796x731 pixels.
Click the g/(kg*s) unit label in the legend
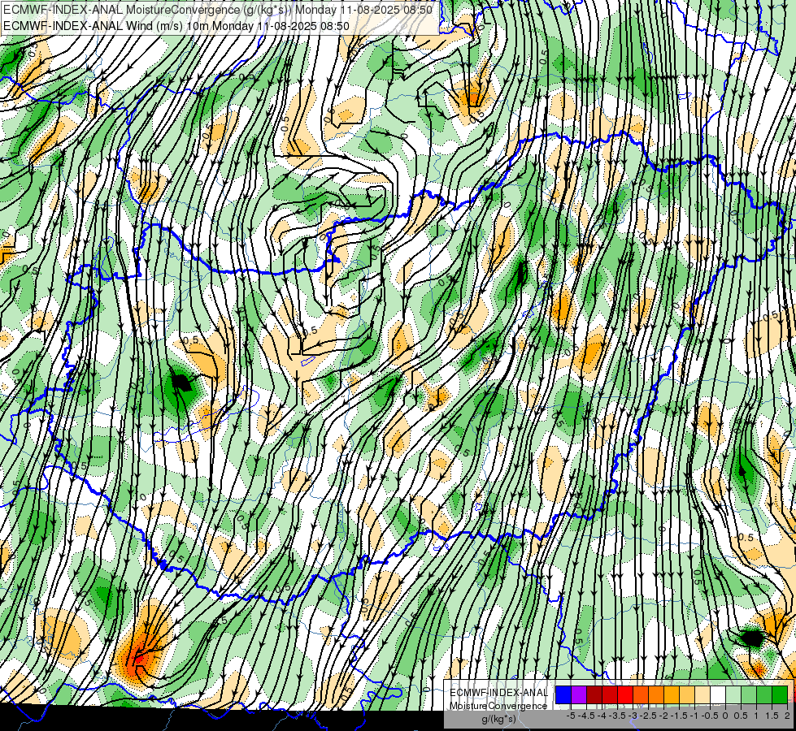pos(498,719)
